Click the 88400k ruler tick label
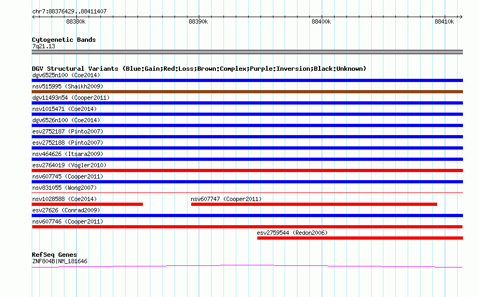This screenshot has height=297, width=478. [321, 21]
